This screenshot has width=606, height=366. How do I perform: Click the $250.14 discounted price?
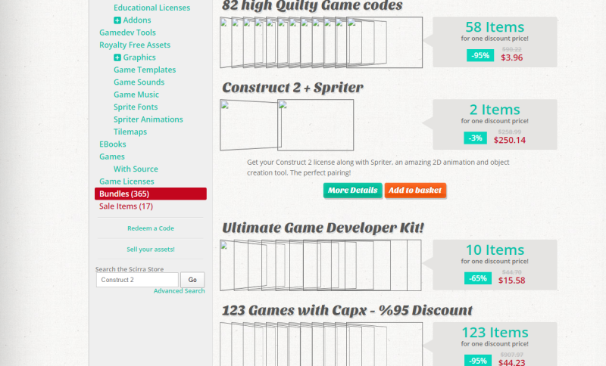point(510,141)
